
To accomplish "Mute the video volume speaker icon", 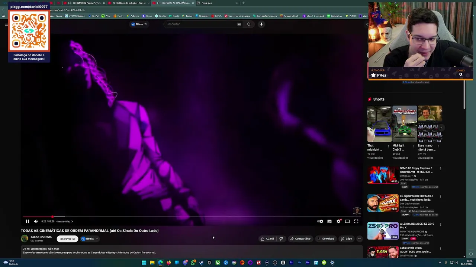I will coord(36,221).
